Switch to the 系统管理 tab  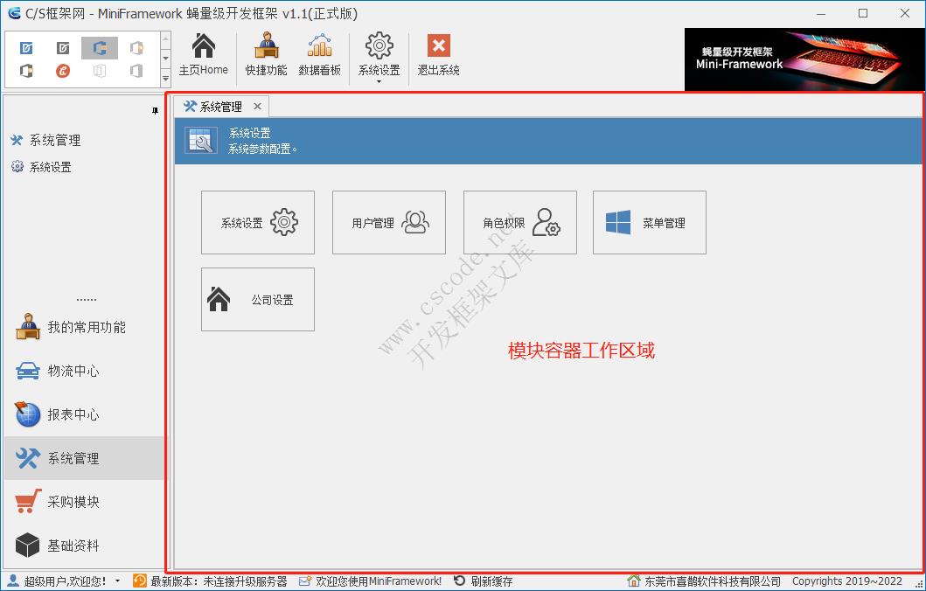click(x=220, y=106)
